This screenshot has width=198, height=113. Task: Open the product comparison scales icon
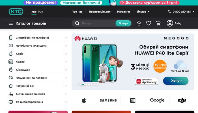(139, 23)
